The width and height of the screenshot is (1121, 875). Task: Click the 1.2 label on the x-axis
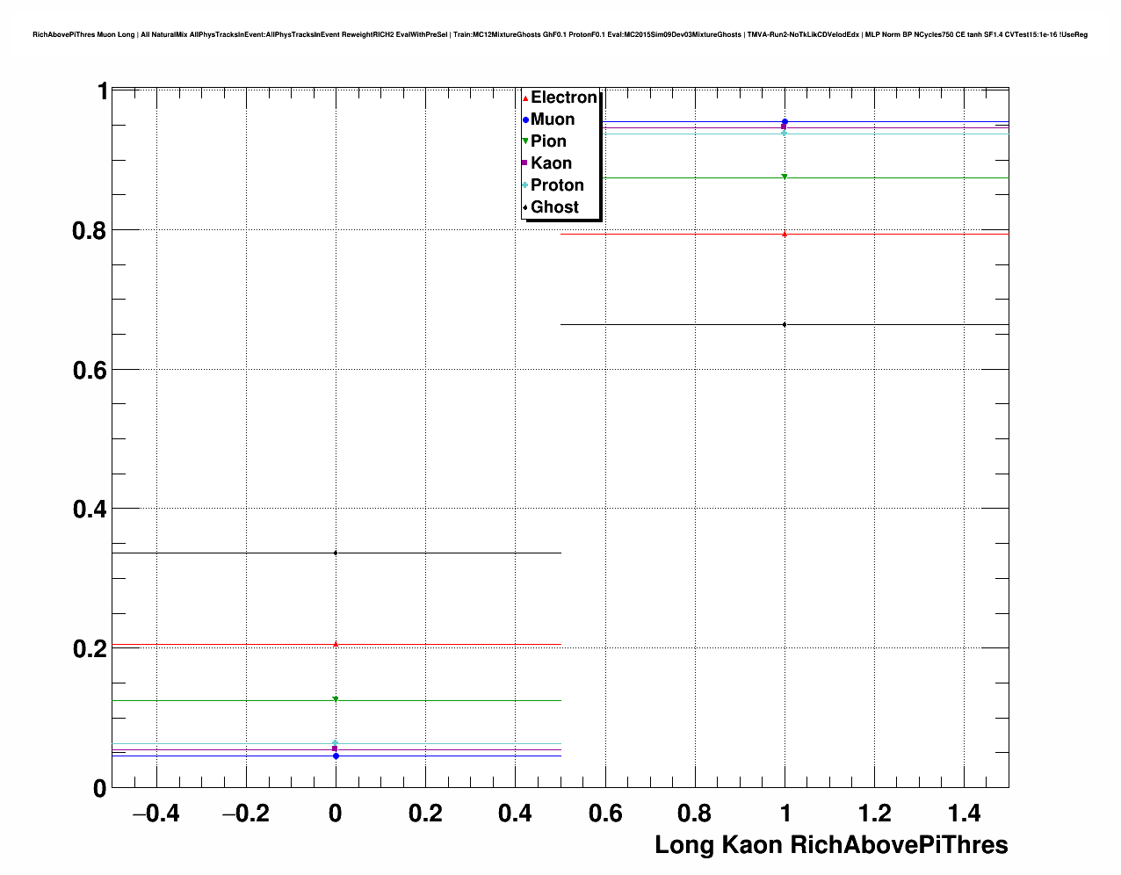click(874, 814)
